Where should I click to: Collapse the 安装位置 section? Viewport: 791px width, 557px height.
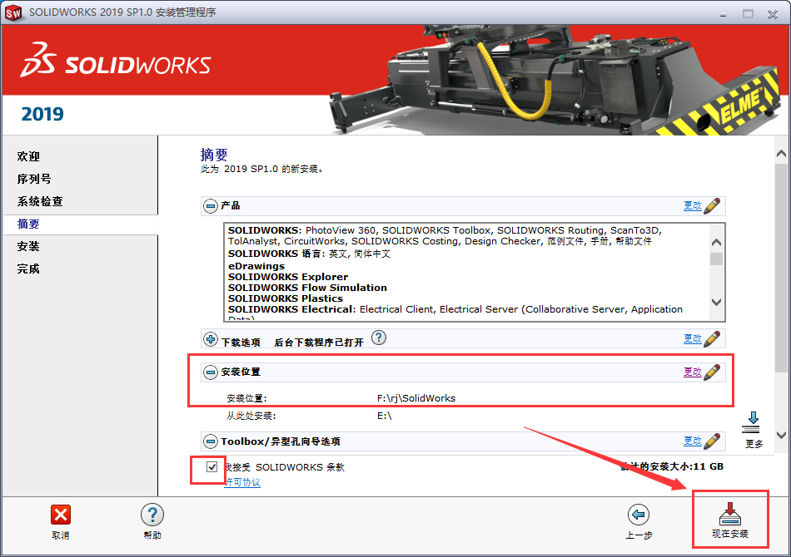211,372
